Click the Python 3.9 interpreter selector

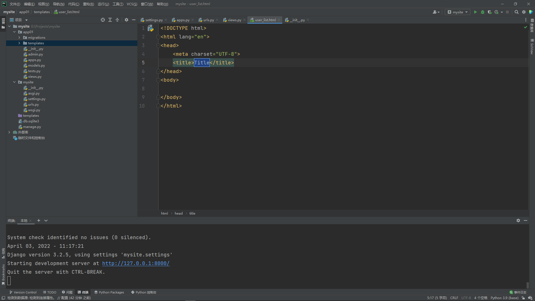pos(504,298)
